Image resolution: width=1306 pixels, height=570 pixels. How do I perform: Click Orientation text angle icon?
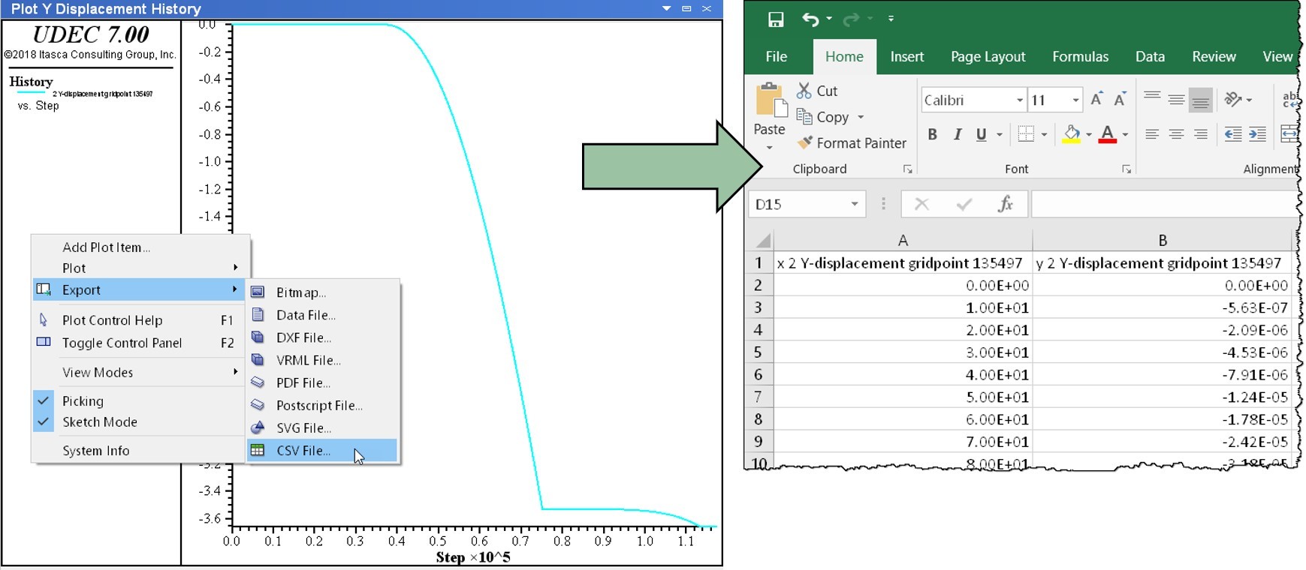click(1232, 98)
